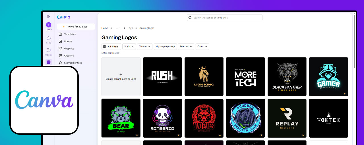Expand the Style filter dropdown
The image size is (364, 145).
[129, 46]
